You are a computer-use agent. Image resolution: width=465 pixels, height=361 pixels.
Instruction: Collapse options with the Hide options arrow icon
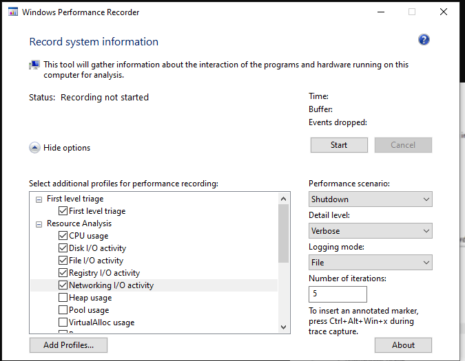click(x=34, y=148)
